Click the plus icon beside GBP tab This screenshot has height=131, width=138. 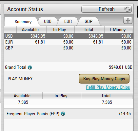click(128, 20)
